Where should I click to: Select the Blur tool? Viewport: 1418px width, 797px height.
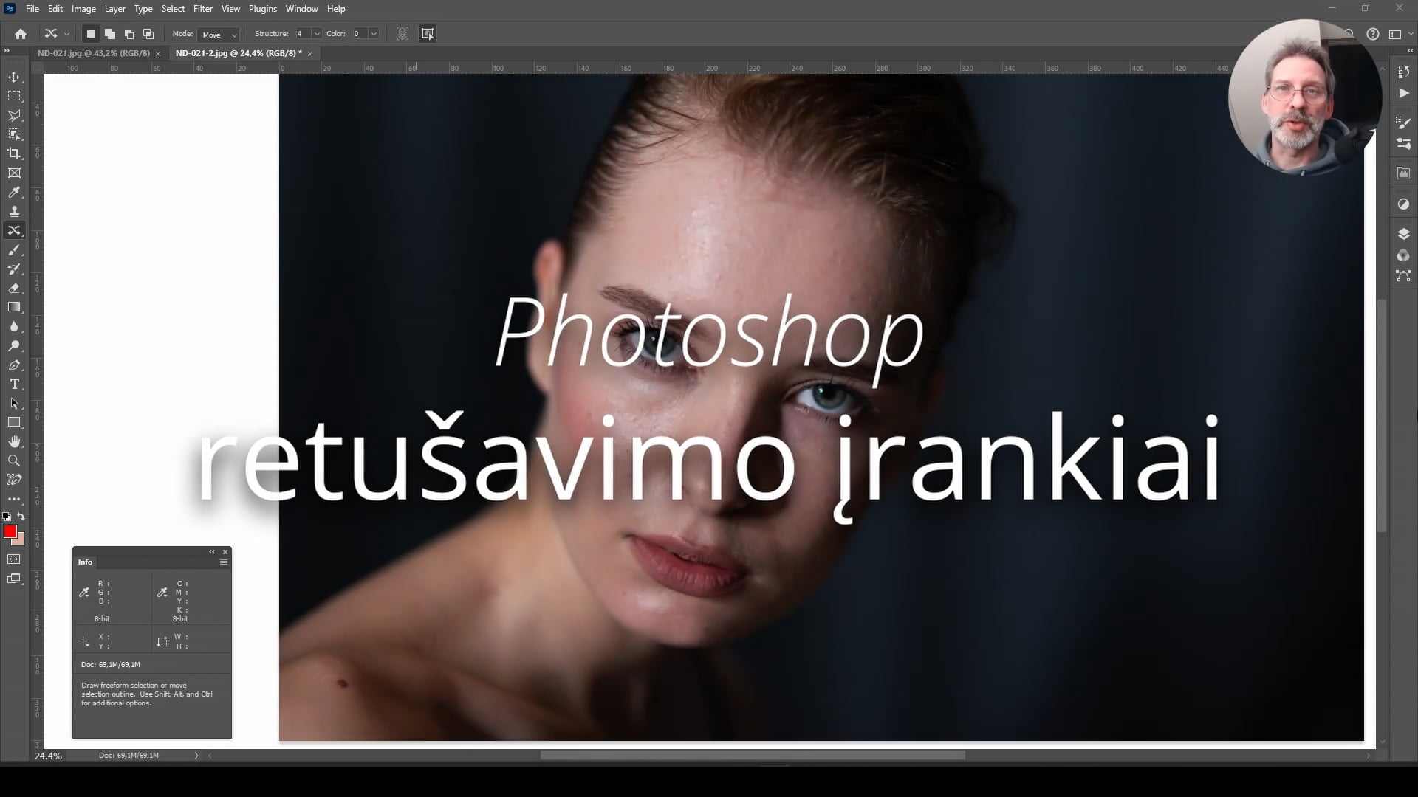[x=14, y=327]
